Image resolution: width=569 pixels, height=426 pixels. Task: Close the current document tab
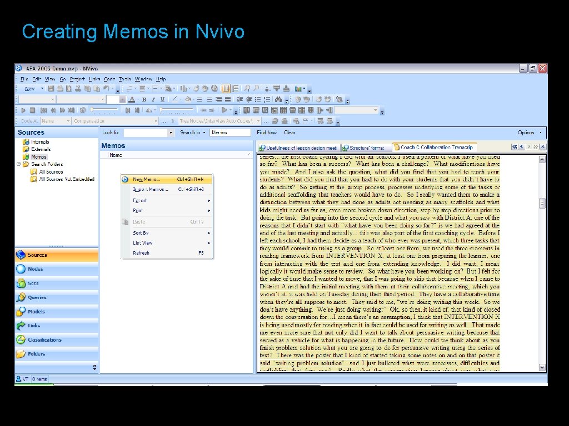[x=542, y=146]
